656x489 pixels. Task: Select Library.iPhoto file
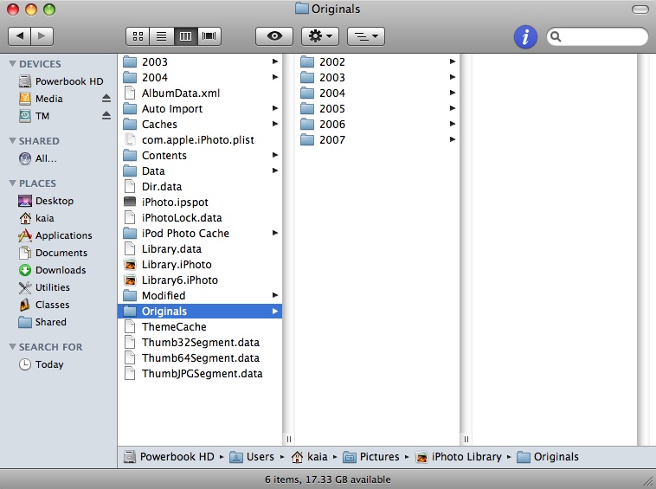[200, 264]
